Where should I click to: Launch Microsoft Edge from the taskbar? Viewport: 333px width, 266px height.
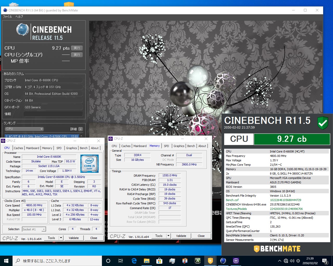click(x=134, y=261)
